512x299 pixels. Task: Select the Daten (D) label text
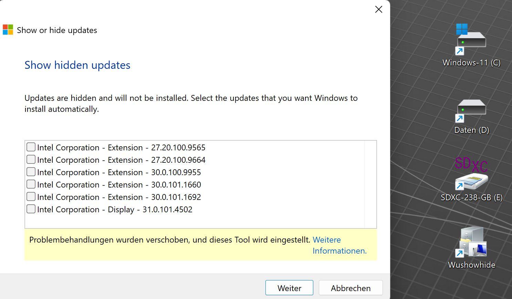(471, 130)
